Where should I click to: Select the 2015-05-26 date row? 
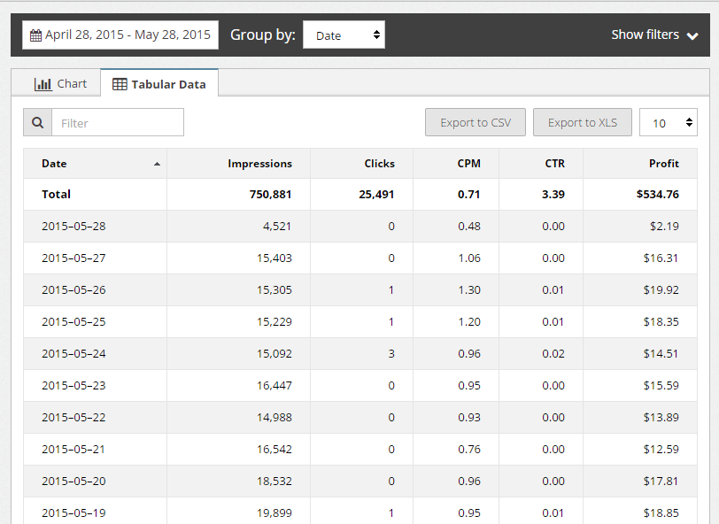coord(360,290)
